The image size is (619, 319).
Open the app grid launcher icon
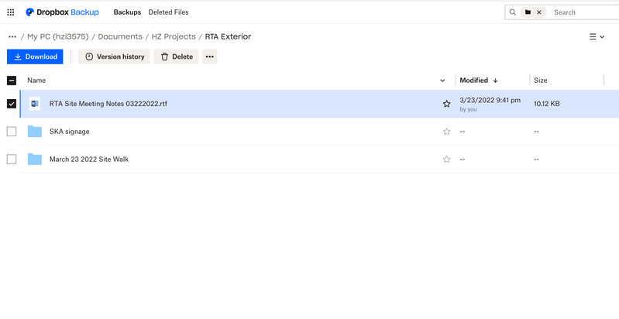point(11,12)
